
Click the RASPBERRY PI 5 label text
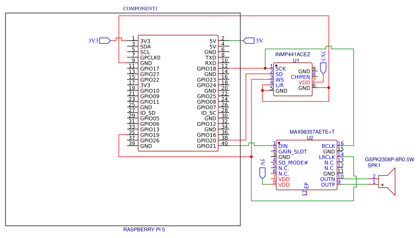(x=144, y=229)
